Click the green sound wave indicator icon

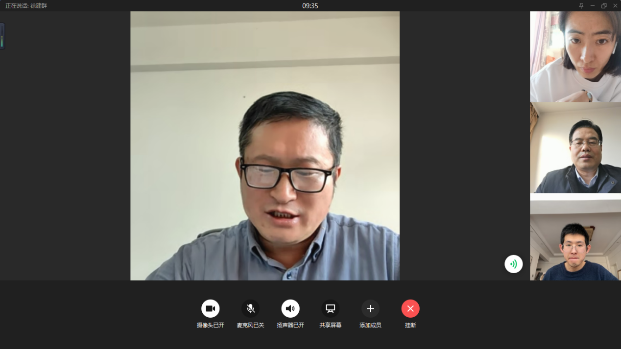(x=513, y=264)
